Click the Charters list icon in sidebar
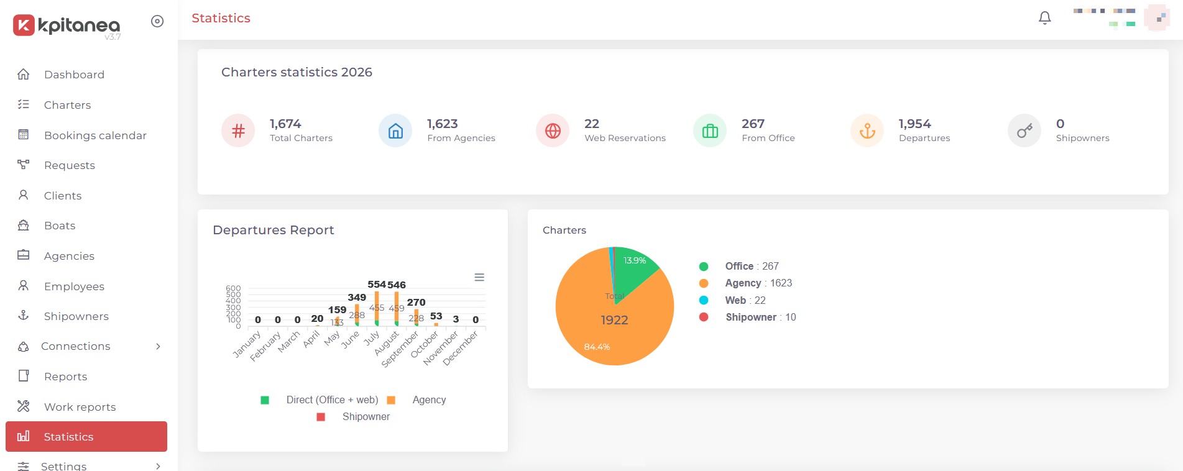 pyautogui.click(x=24, y=104)
